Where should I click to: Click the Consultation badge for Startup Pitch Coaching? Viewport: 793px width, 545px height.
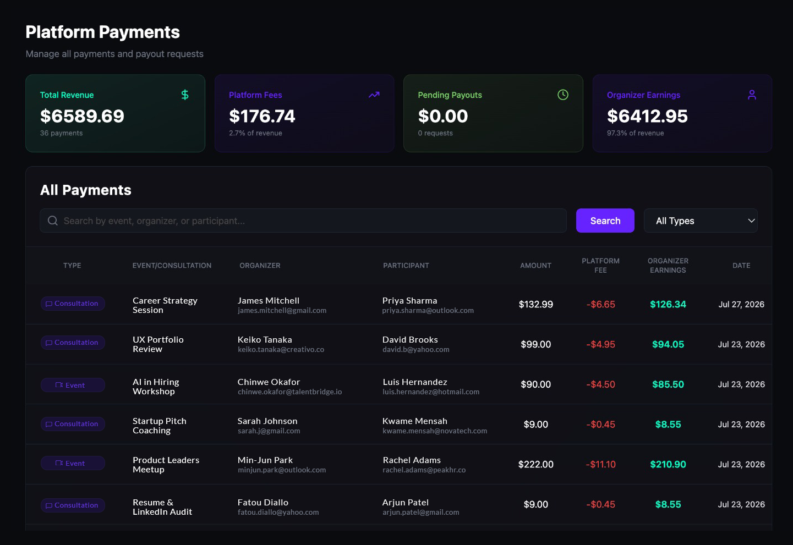click(73, 424)
